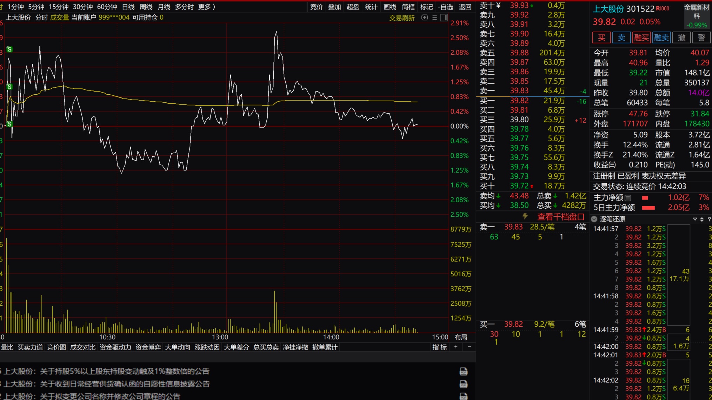Click the filter funnel icon in 逐笔还原 header
Image resolution: width=712 pixels, height=400 pixels.
pyautogui.click(x=695, y=219)
